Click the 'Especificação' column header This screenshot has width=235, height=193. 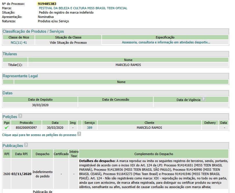165,37
